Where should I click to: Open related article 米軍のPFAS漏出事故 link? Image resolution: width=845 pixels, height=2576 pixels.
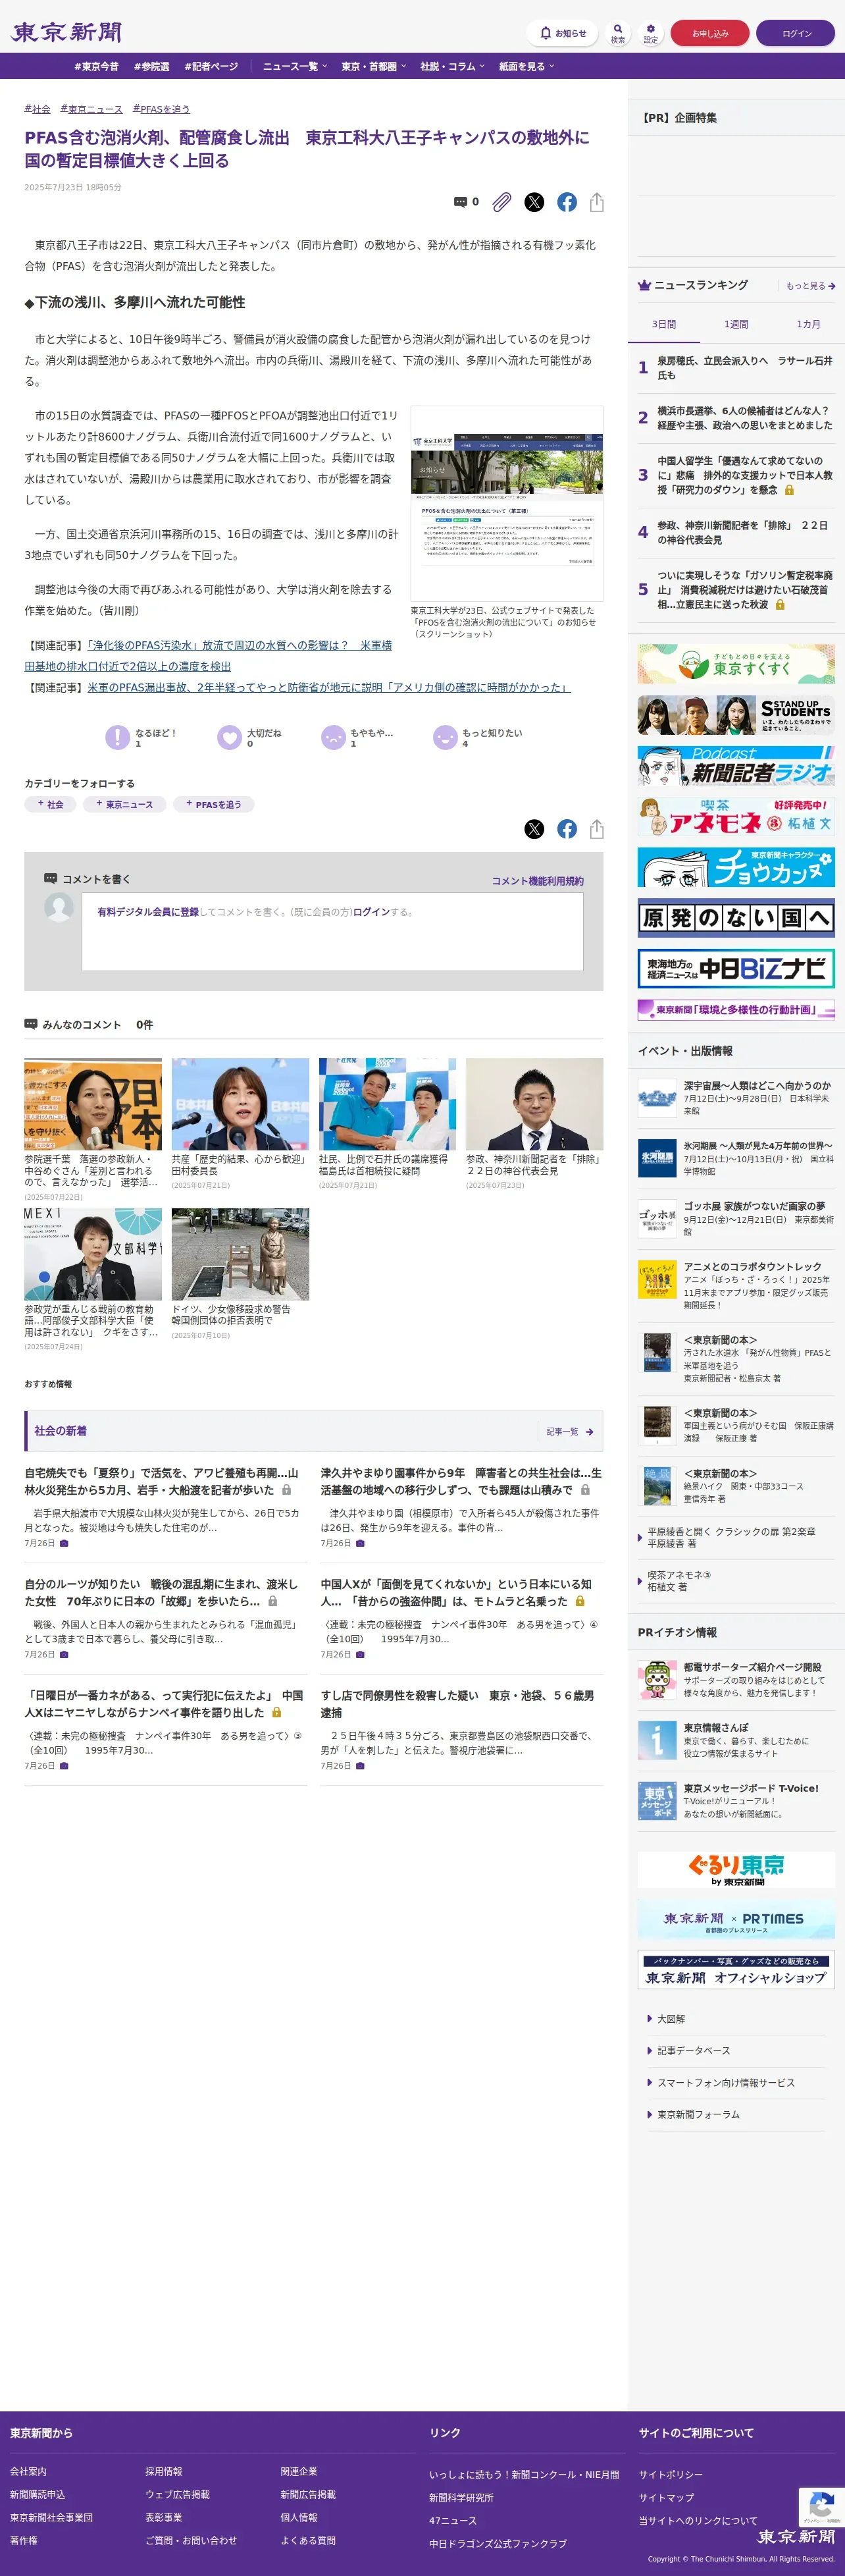point(329,688)
